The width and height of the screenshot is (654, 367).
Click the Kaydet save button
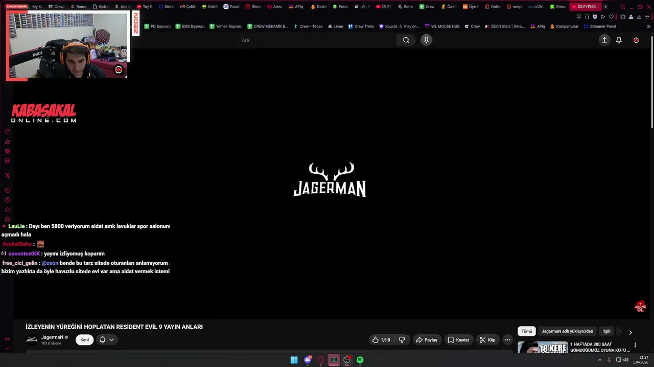tap(458, 340)
